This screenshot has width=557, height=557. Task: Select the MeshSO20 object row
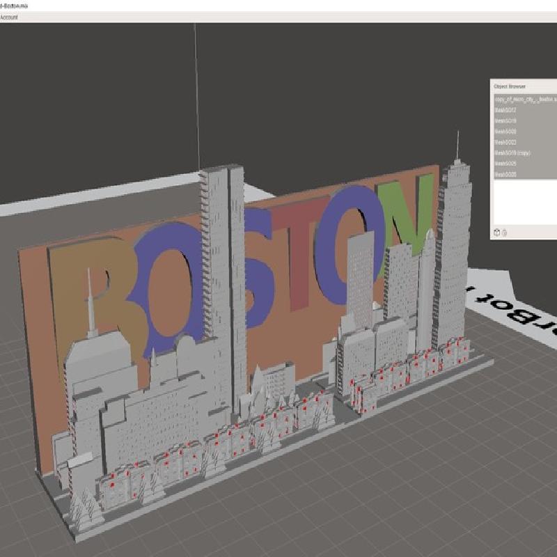click(x=526, y=132)
